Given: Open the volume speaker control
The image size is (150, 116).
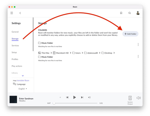Looking at the screenshot, I should coord(139,98).
